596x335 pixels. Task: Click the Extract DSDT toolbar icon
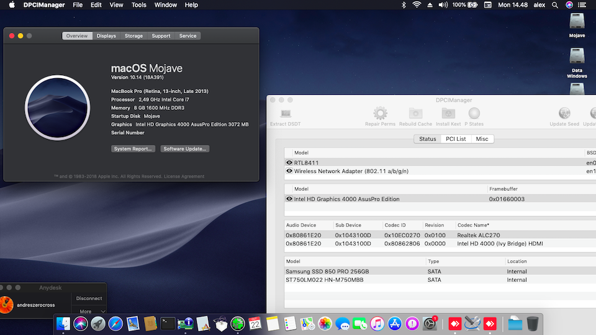coord(286,114)
